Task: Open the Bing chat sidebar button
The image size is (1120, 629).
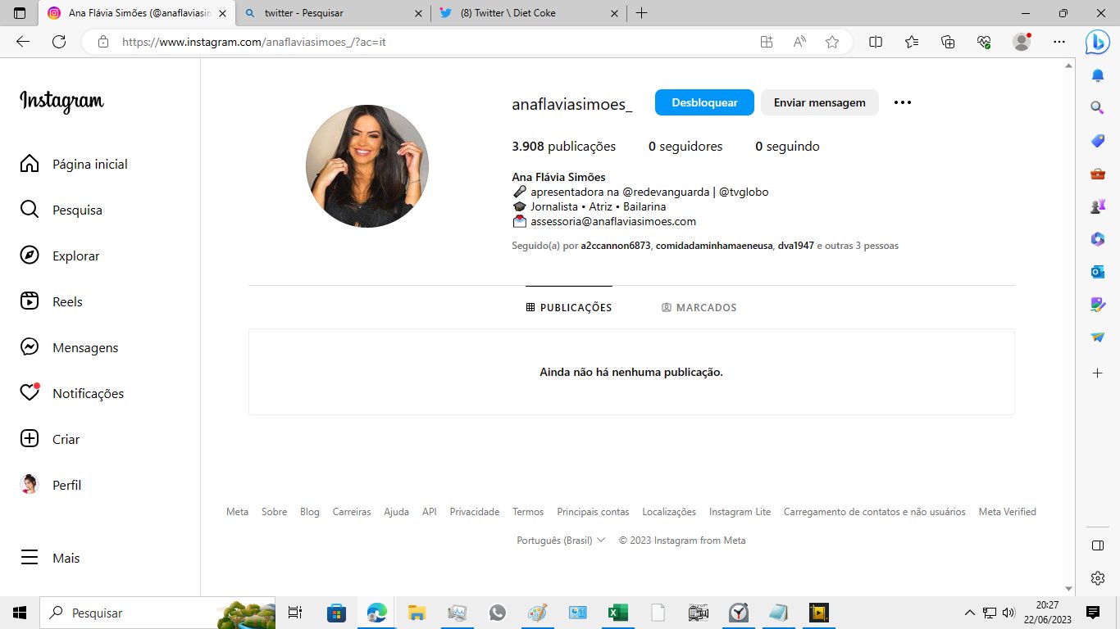Action: [x=1097, y=42]
